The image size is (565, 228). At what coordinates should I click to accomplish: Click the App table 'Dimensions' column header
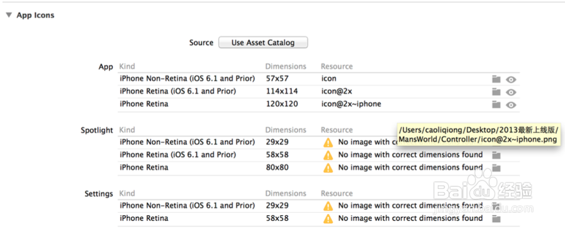click(x=286, y=67)
